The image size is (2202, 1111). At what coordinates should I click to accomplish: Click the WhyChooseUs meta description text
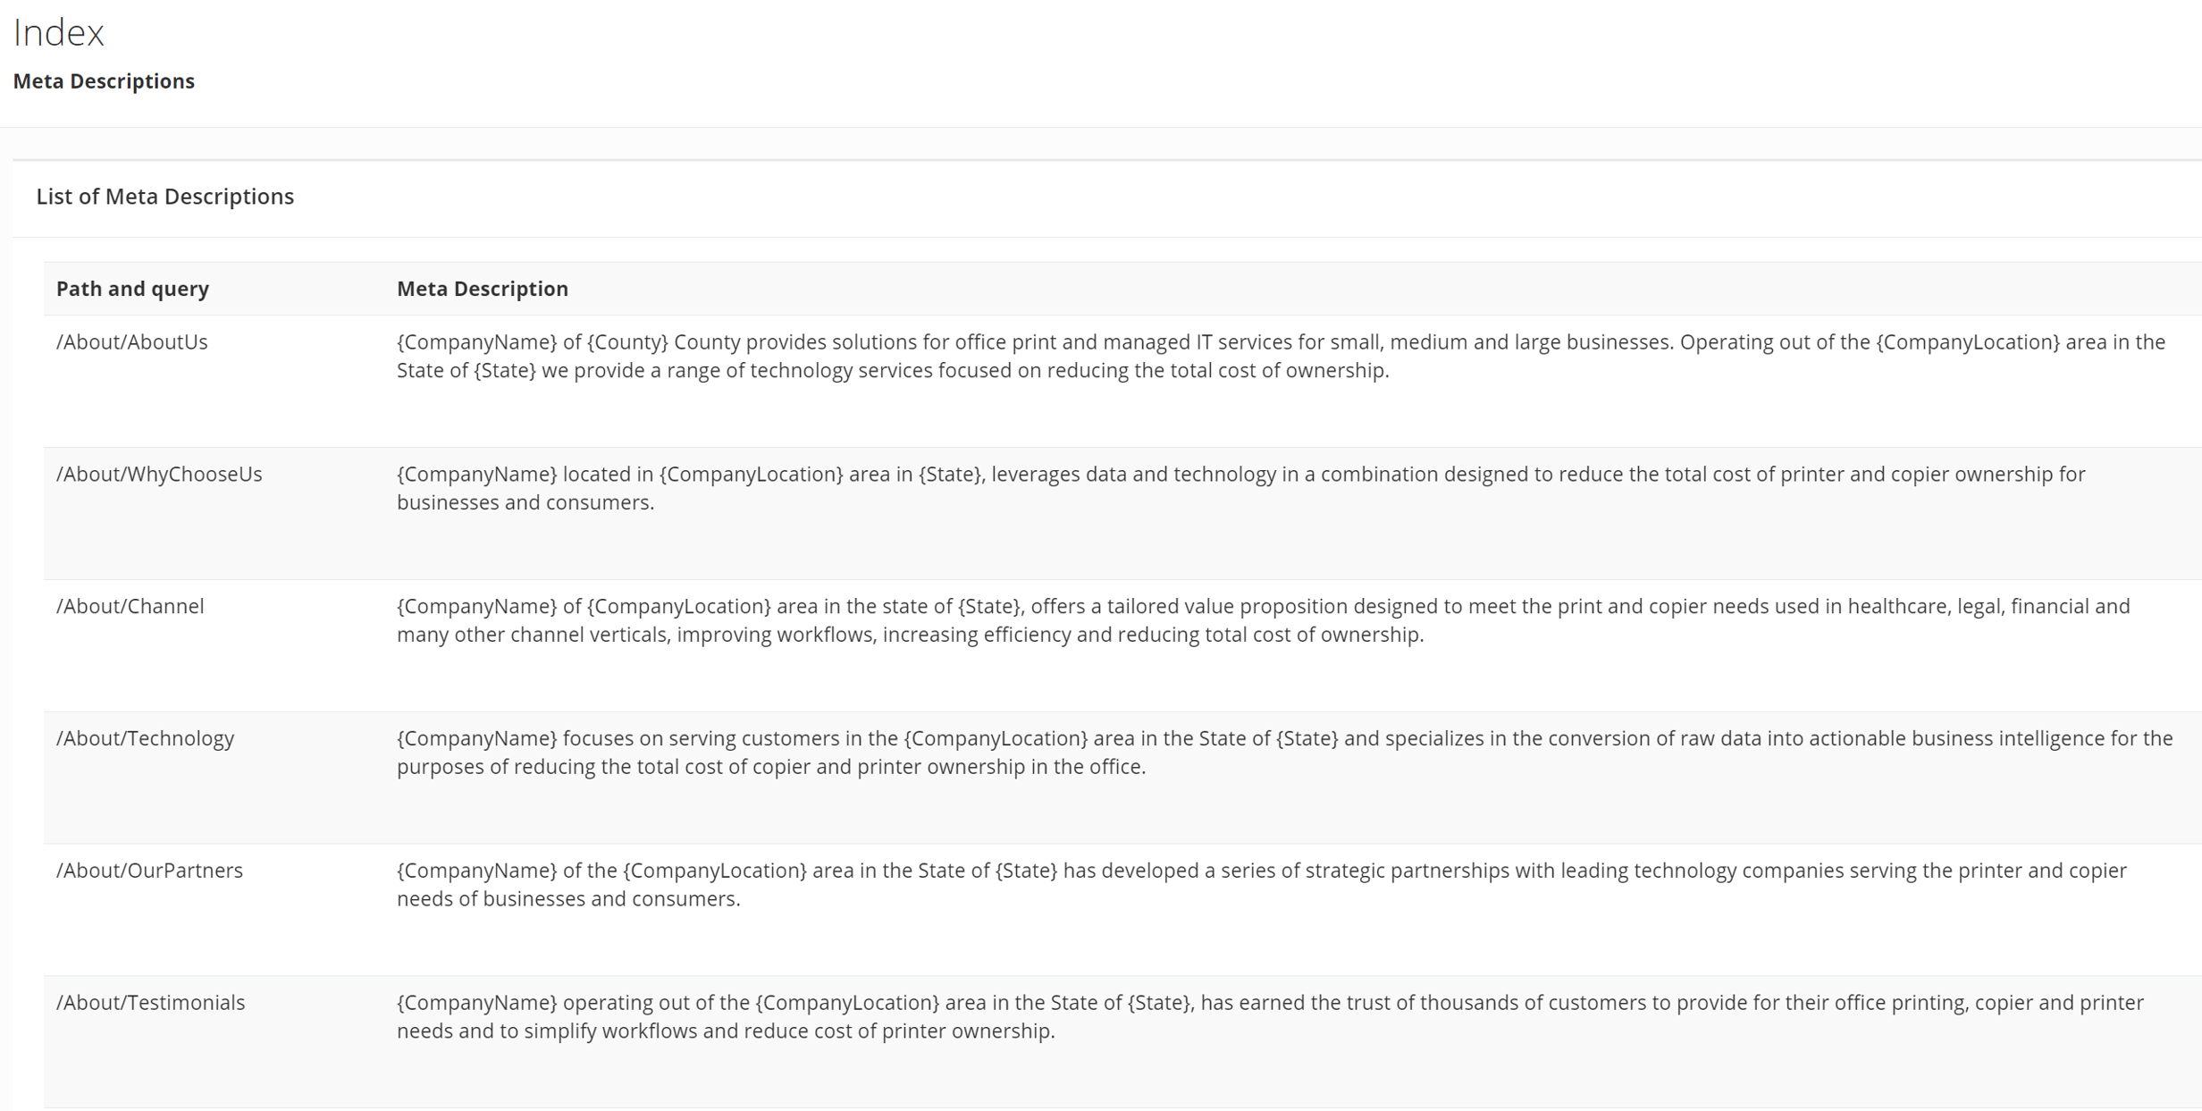(x=1240, y=489)
